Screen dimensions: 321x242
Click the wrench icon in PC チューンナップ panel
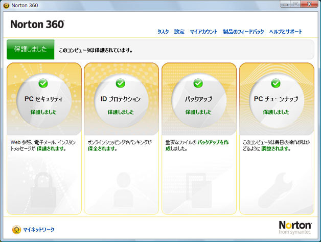tap(276, 190)
